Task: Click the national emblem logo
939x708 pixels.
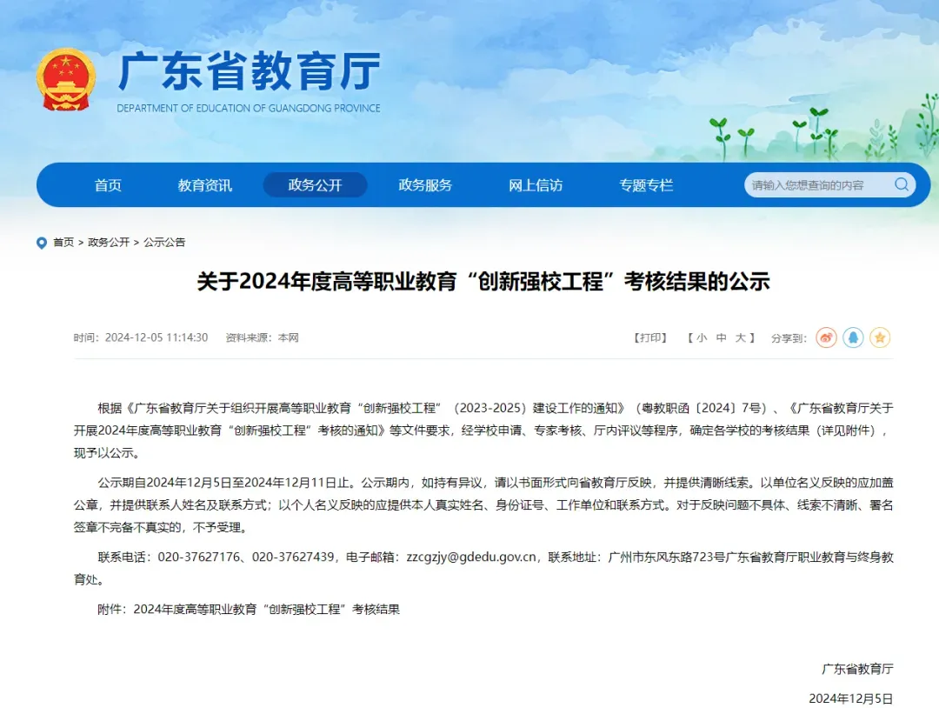Action: coord(66,79)
